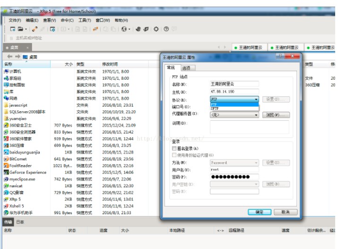Click 设置(S) button next to protocol
Screen dimensions: 338x249
pos(276,99)
